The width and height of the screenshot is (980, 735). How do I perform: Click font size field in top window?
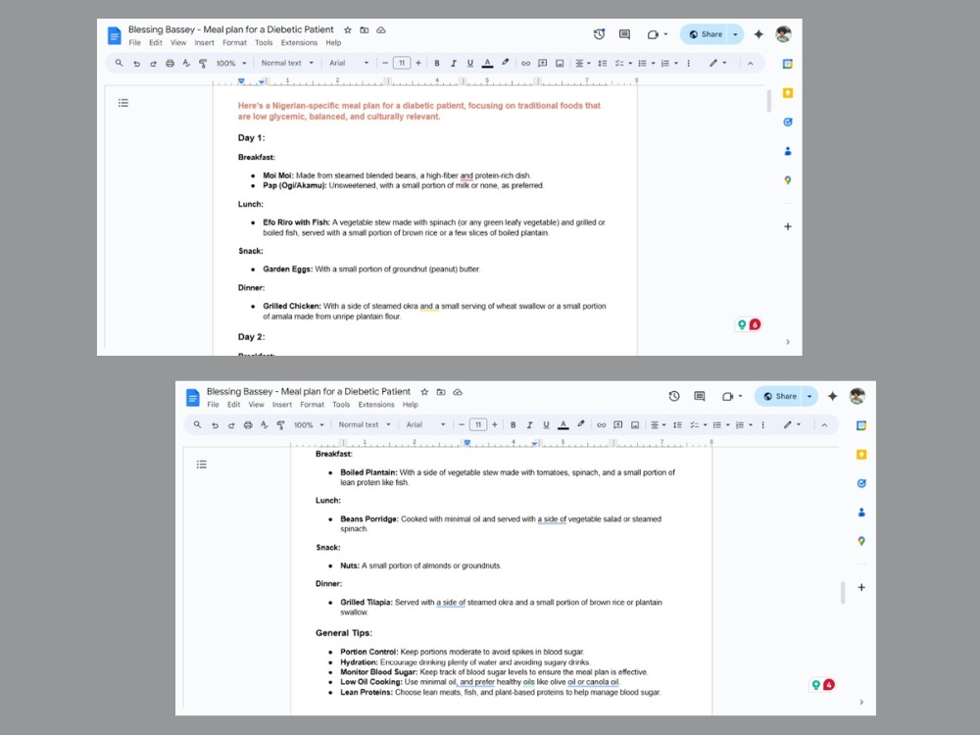click(402, 63)
